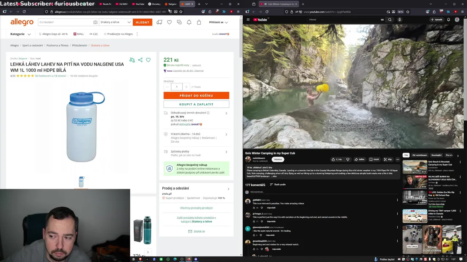Click Odebírat subscribe button
The width and height of the screenshot is (467, 262).
[278, 159]
